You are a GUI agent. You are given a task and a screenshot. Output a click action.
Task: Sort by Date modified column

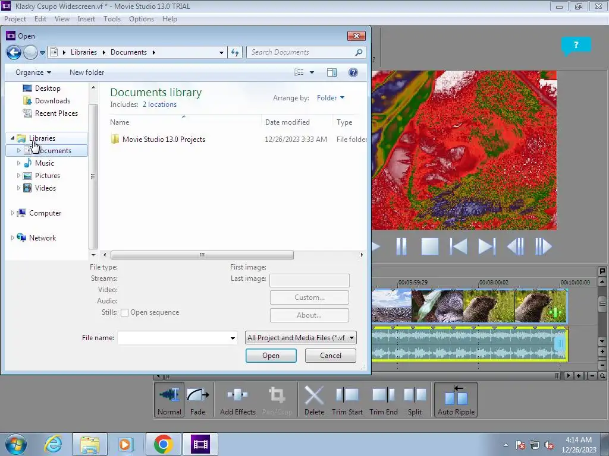pos(287,122)
